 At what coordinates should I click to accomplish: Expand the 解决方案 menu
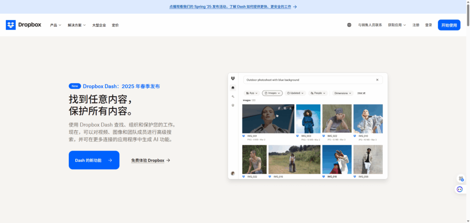tap(77, 25)
